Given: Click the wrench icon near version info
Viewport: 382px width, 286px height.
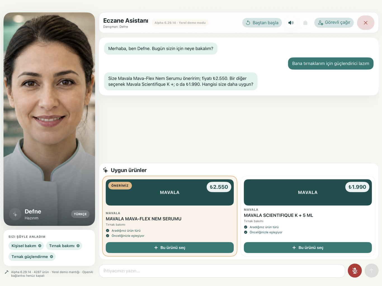Looking at the screenshot, I should pos(7,272).
